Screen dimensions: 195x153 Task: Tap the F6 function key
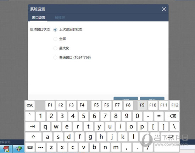(107, 105)
